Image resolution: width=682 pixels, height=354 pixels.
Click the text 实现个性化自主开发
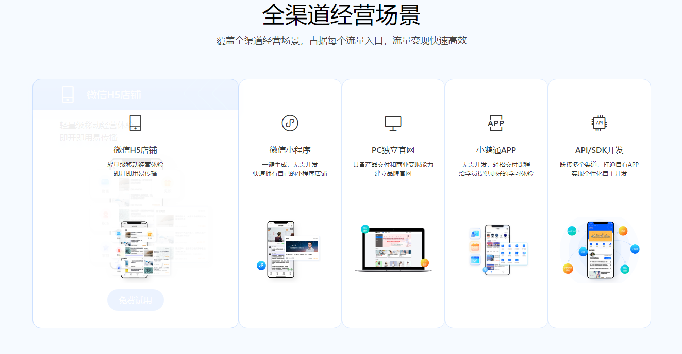tap(600, 174)
